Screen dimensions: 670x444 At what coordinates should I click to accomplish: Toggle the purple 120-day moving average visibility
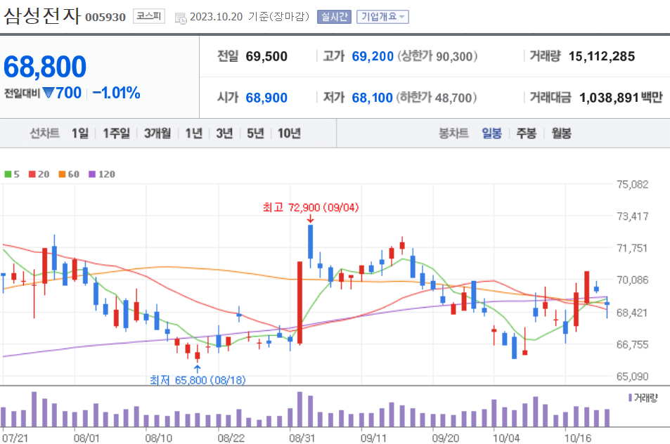tap(92, 174)
